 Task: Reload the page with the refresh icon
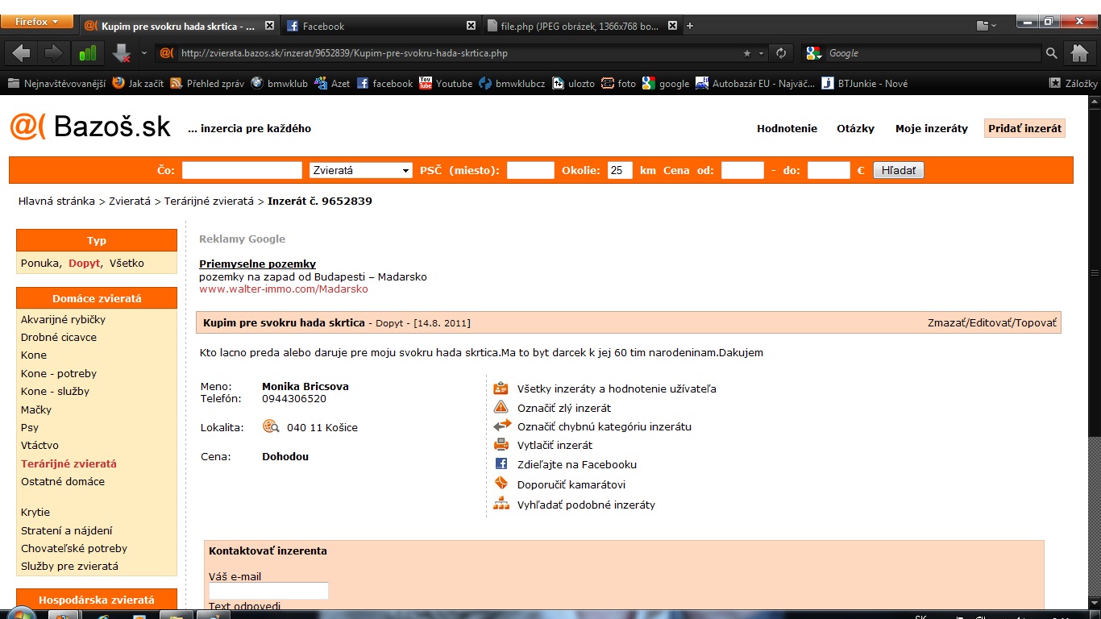coord(781,53)
